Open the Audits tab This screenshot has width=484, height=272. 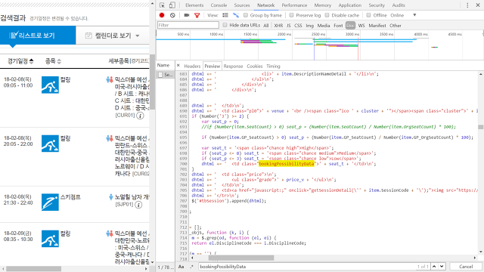399,5
